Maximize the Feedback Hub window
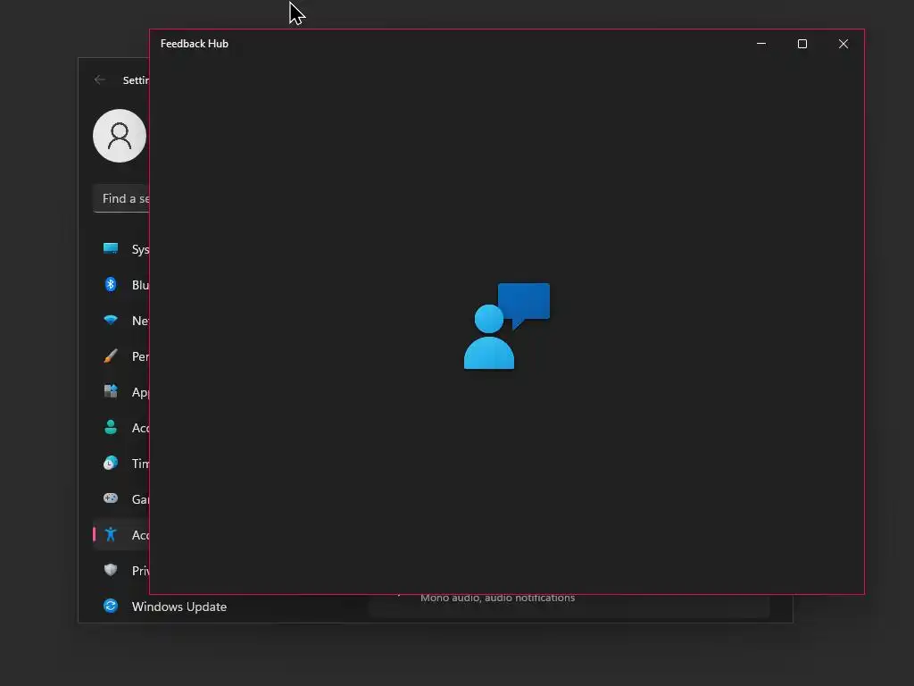914x686 pixels. (x=802, y=44)
